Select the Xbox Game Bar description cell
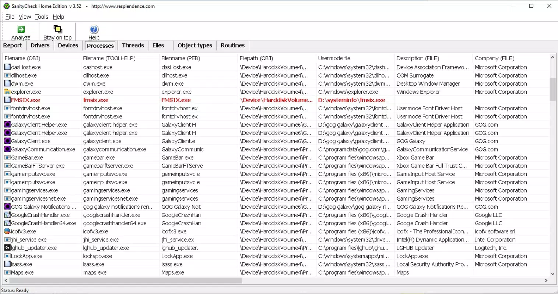Viewport: 558px width, 294px height. click(x=415, y=157)
